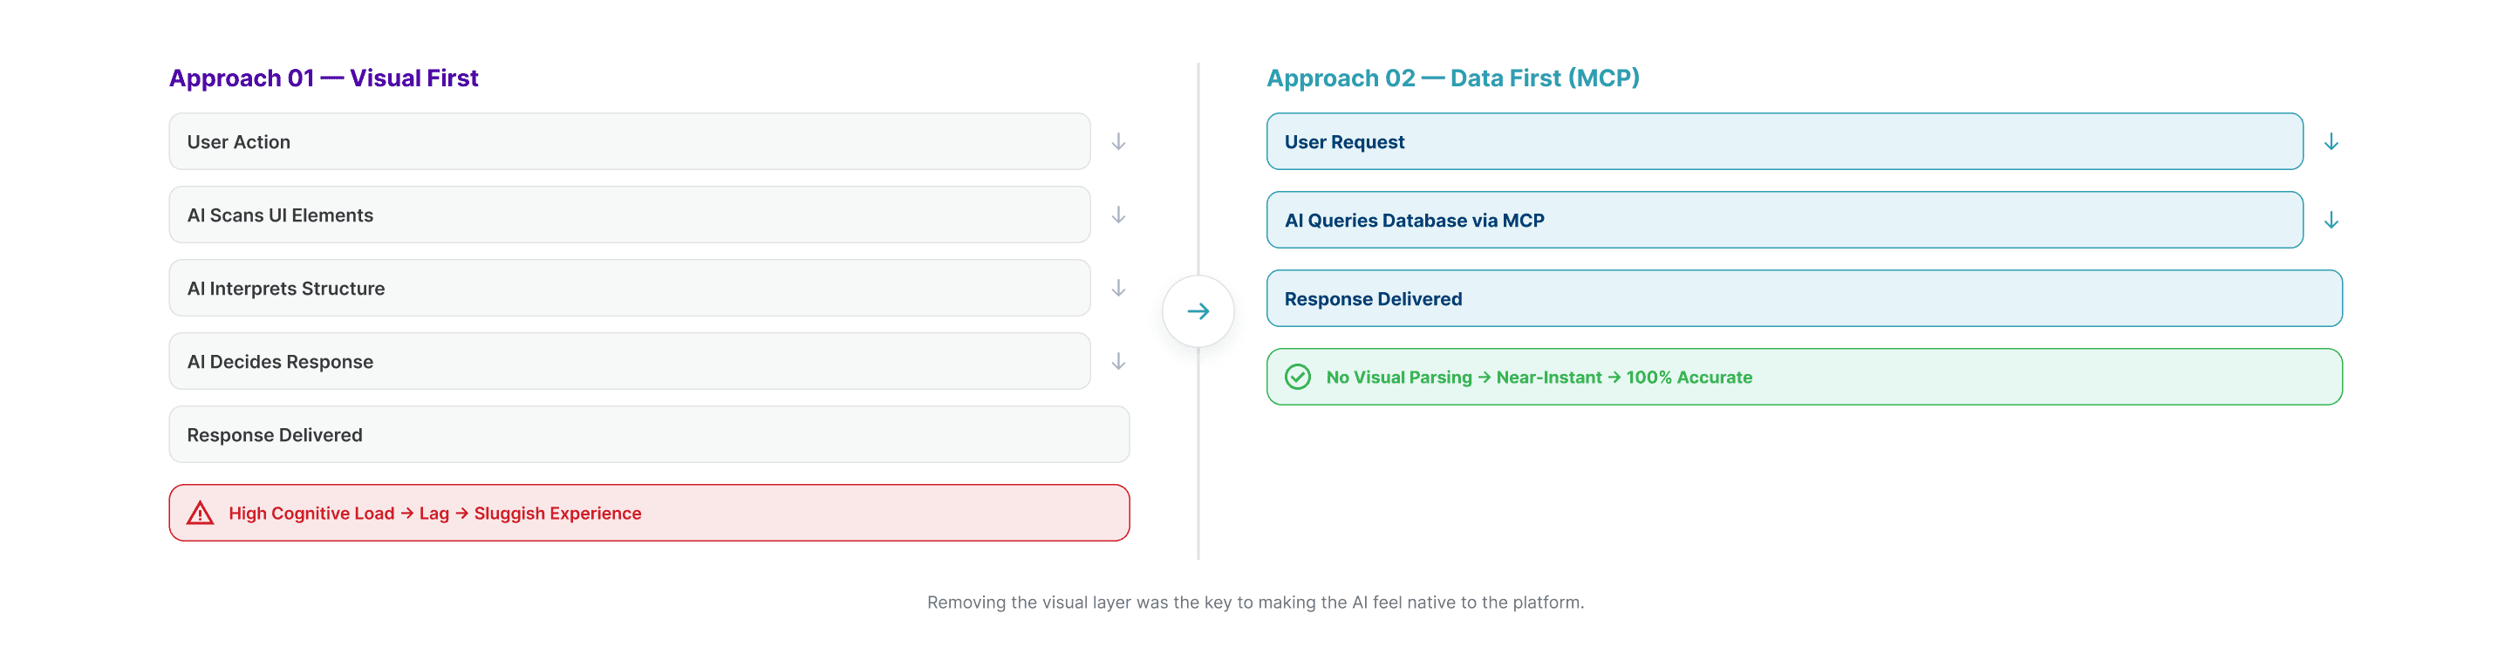
Task: Click the teal arrow beside User Request
Action: pyautogui.click(x=2331, y=142)
